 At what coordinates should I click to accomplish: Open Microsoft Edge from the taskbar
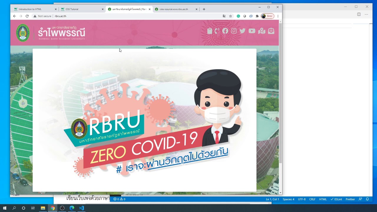click(72, 208)
